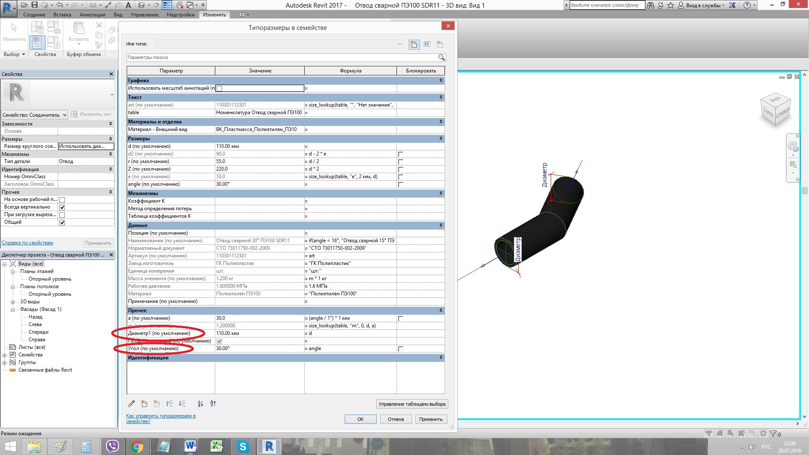The height and width of the screenshot is (455, 809).
Task: Click the Properties palette toggle icon on ribbon
Action: pos(37,42)
